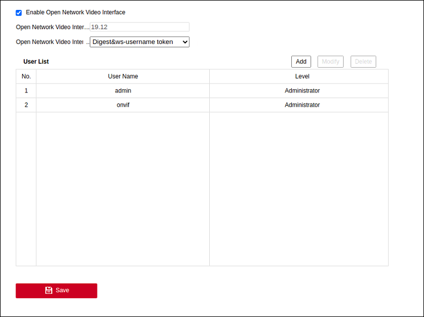Click the Modify button
This screenshot has height=317, width=424.
[330, 62]
